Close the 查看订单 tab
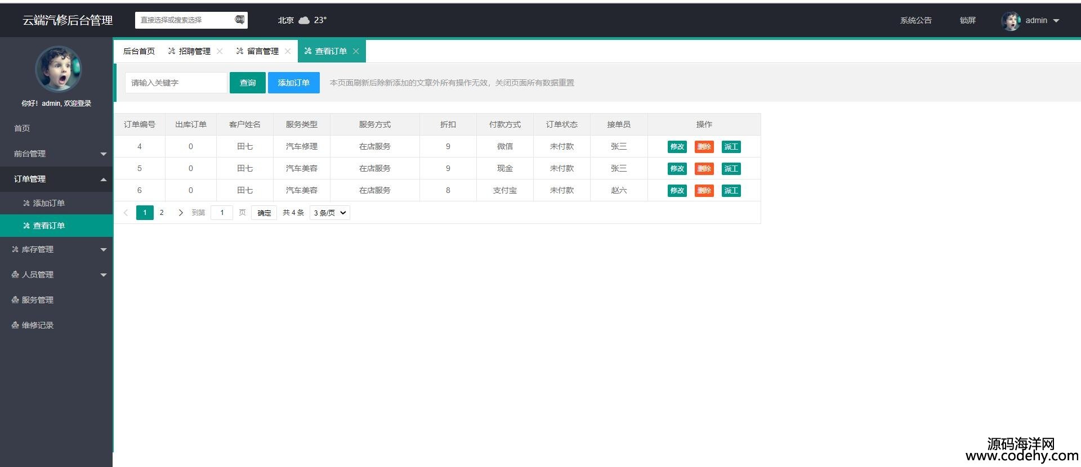This screenshot has width=1081, height=467. point(356,51)
